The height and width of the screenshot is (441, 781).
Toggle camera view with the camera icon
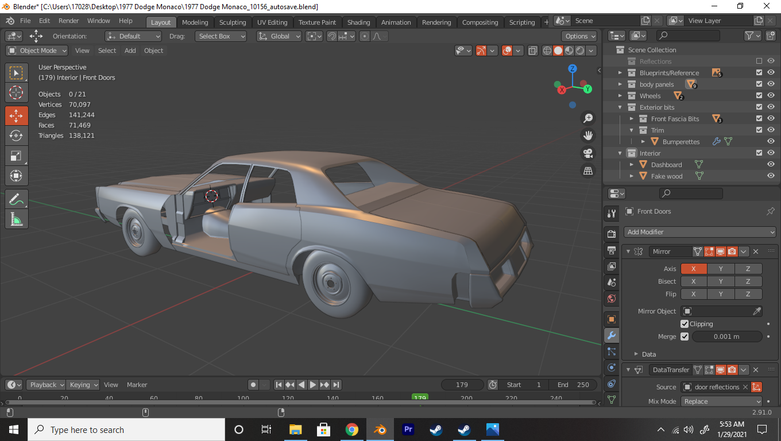click(588, 153)
